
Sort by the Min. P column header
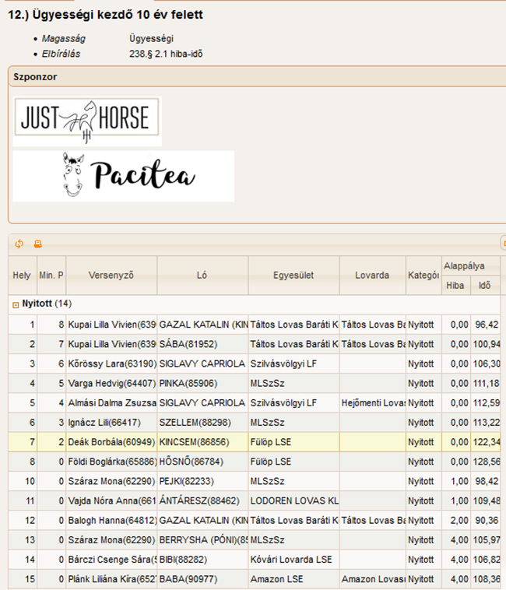coord(51,276)
